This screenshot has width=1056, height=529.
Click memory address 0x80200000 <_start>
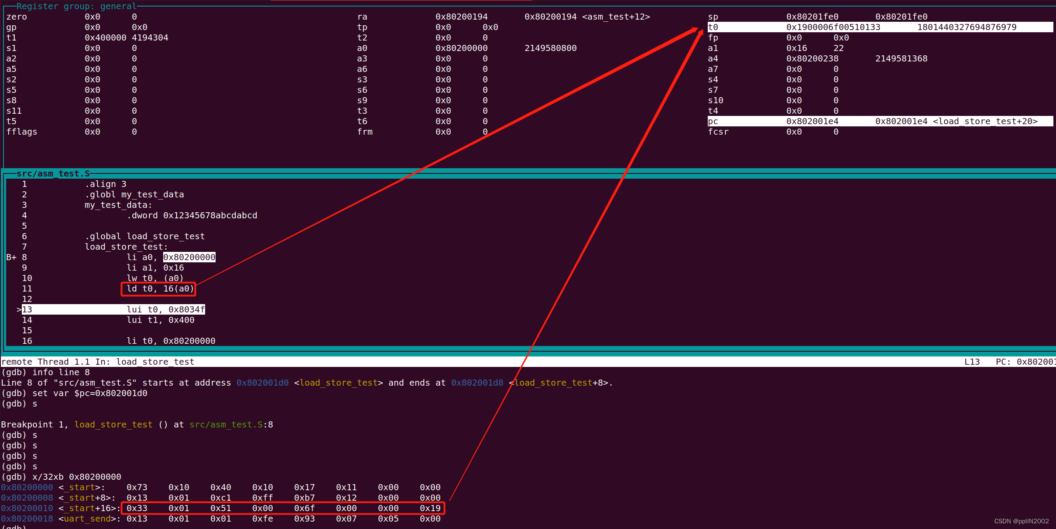(x=53, y=487)
